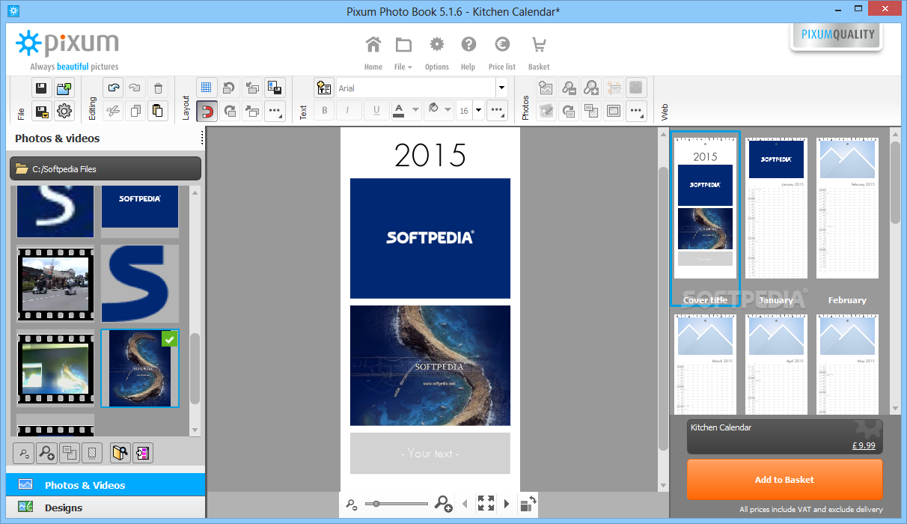The height and width of the screenshot is (524, 907).
Task: Rotate object right in Layout group
Action: (230, 112)
